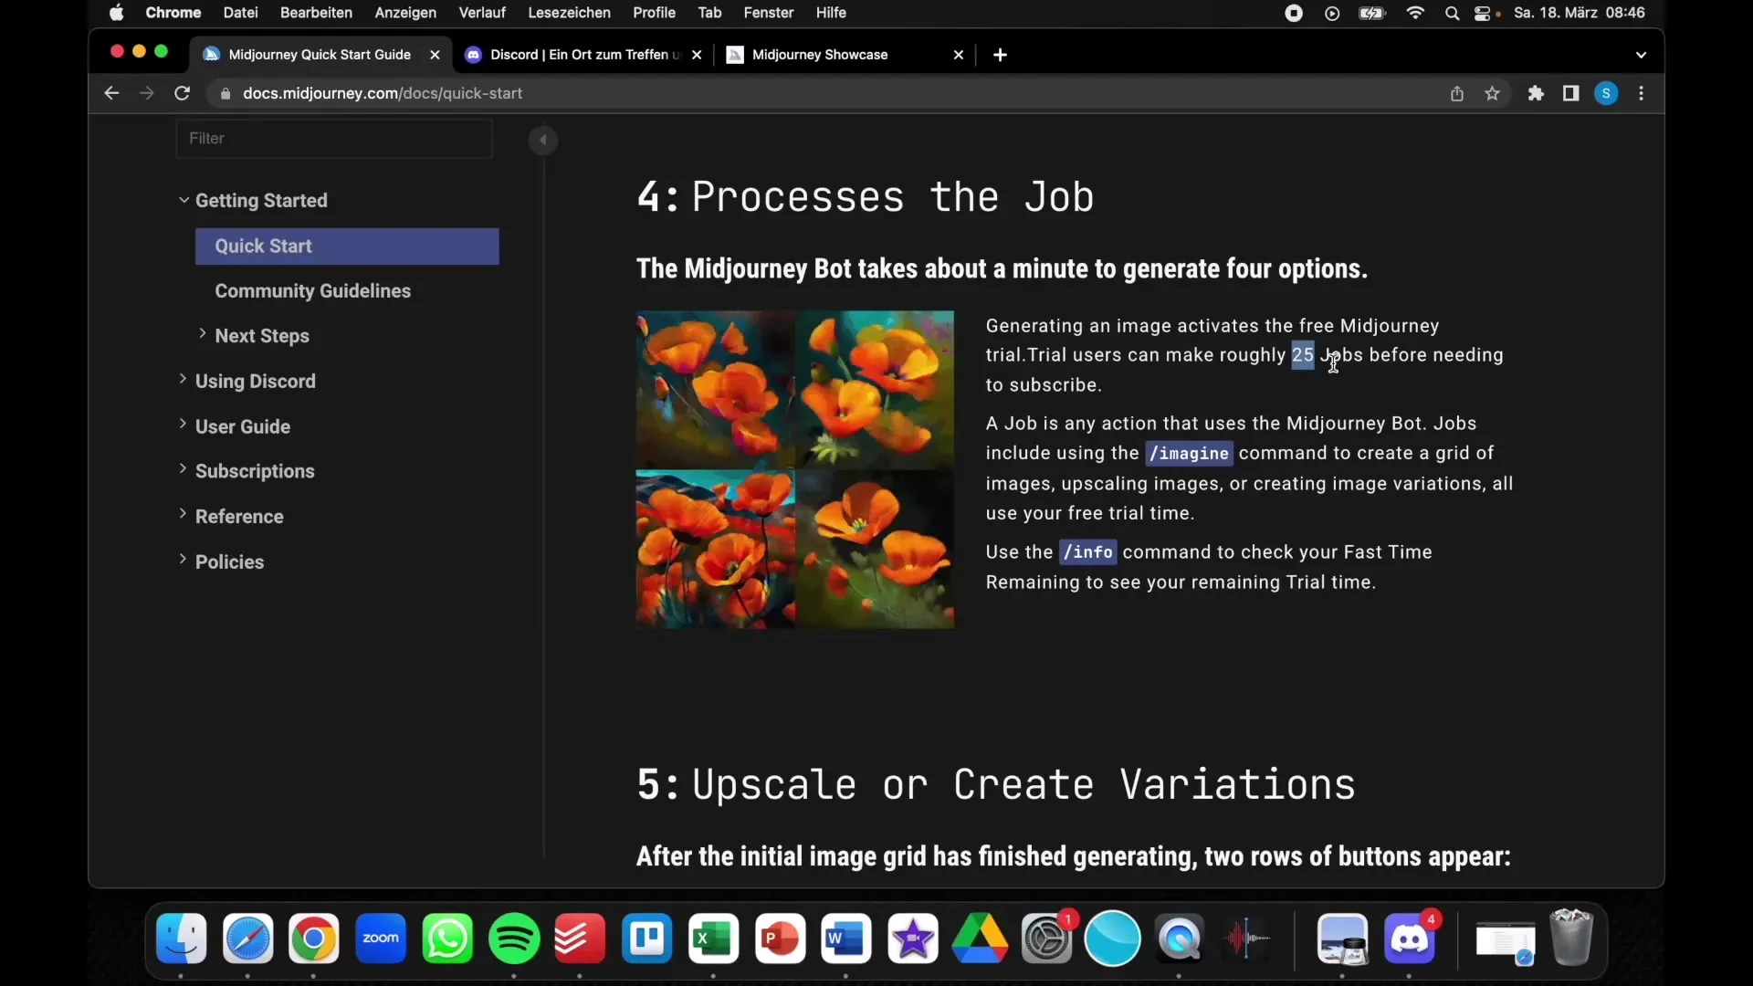Click the Zoom icon in the Dock
This screenshot has width=1753, height=986.
pos(381,938)
